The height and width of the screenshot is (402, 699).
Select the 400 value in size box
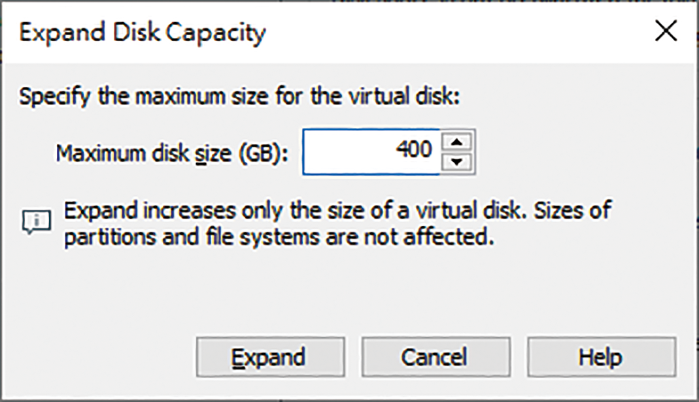click(414, 149)
